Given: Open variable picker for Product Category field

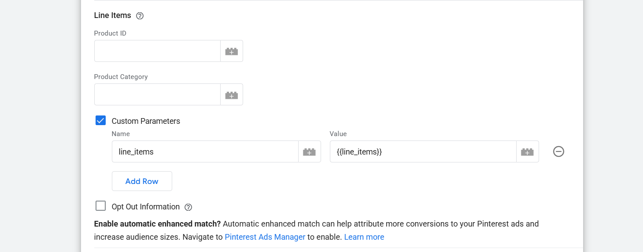Looking at the screenshot, I should click(x=232, y=95).
